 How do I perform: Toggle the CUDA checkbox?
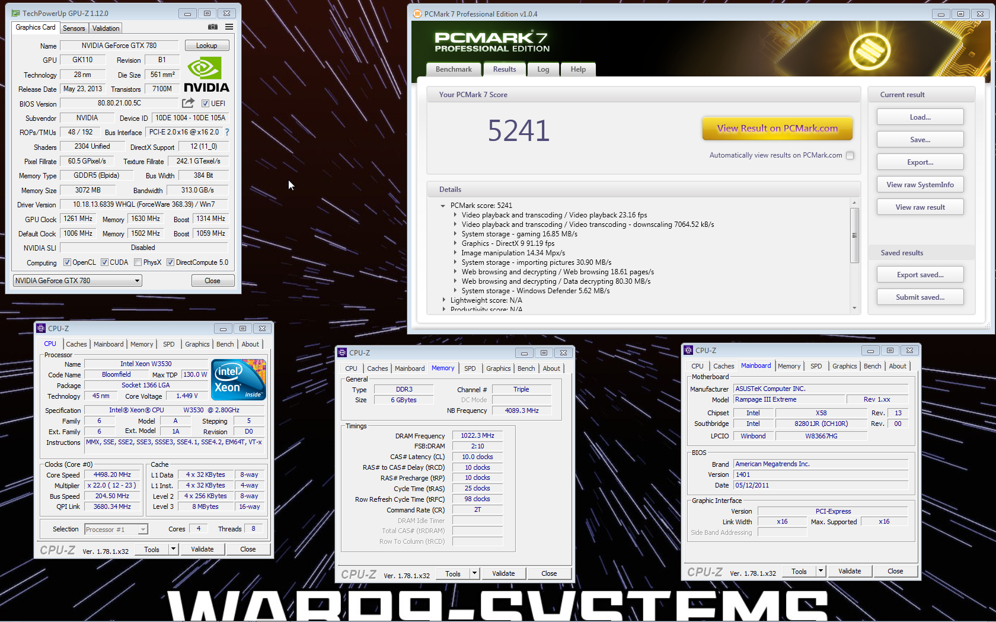click(x=104, y=262)
